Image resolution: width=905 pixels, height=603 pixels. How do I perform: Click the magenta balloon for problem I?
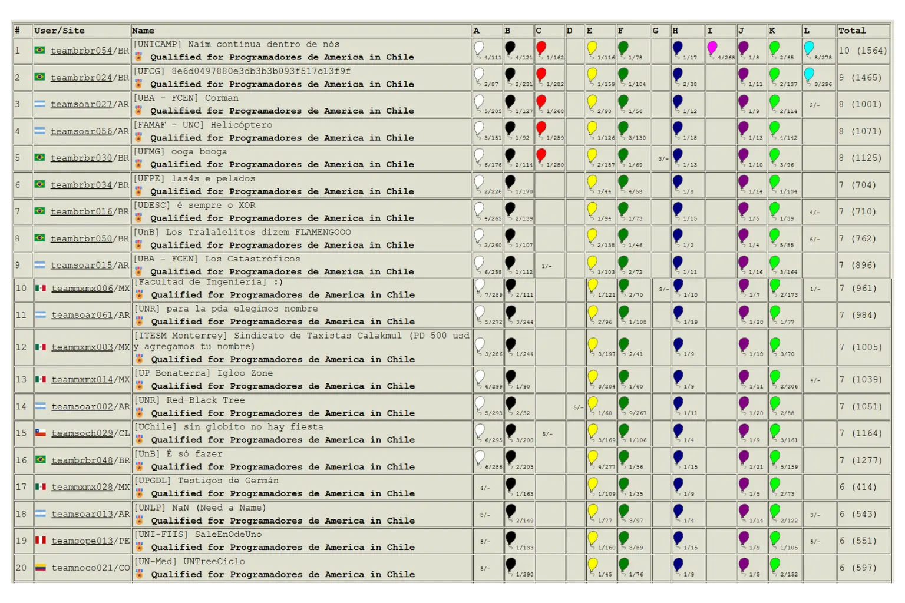pyautogui.click(x=712, y=48)
